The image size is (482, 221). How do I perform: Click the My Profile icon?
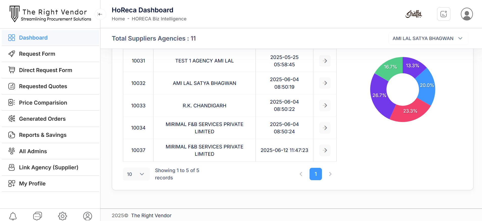pos(12,183)
